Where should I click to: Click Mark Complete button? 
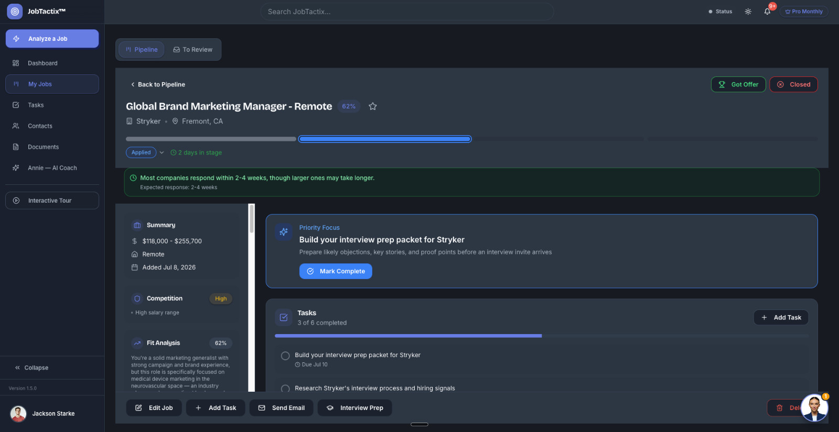(336, 271)
